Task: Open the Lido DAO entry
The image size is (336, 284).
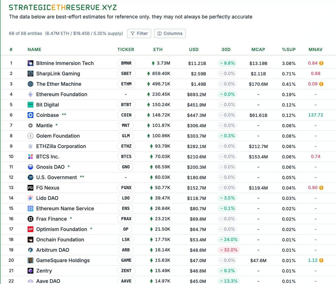Action: [x=47, y=198]
